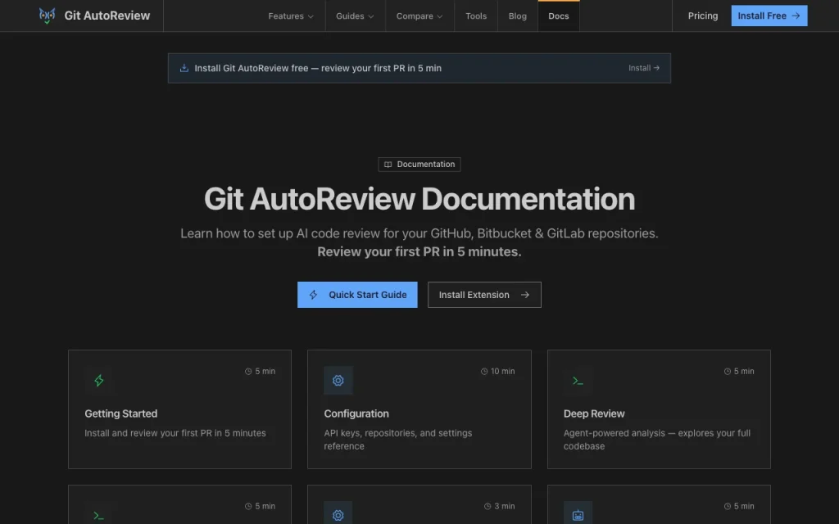Screen dimensions: 839x524
Task: Click 'API keys, repositories, and settings reference' text
Action: [398, 440]
